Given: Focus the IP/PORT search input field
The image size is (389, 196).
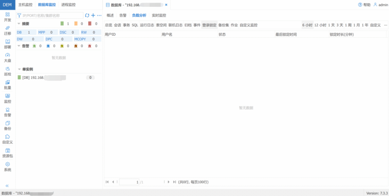Looking at the screenshot, I should tap(51, 16).
